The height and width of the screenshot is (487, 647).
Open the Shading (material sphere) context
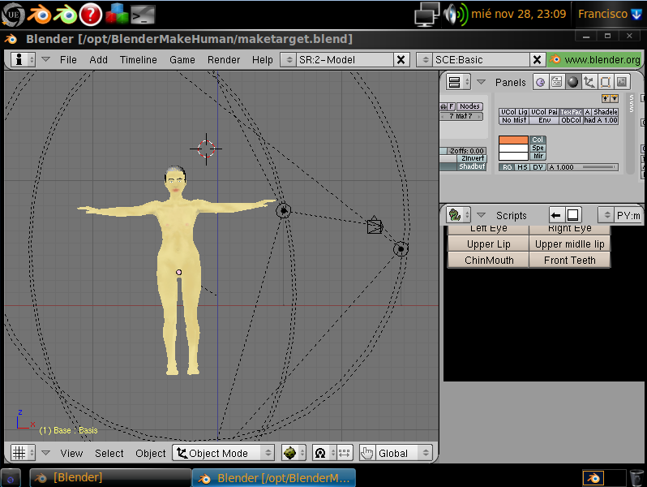[x=572, y=82]
